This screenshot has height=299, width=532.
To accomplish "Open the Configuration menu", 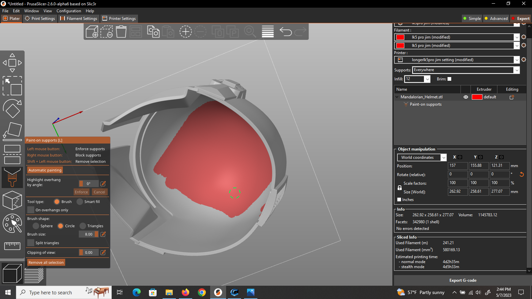I will tap(69, 11).
